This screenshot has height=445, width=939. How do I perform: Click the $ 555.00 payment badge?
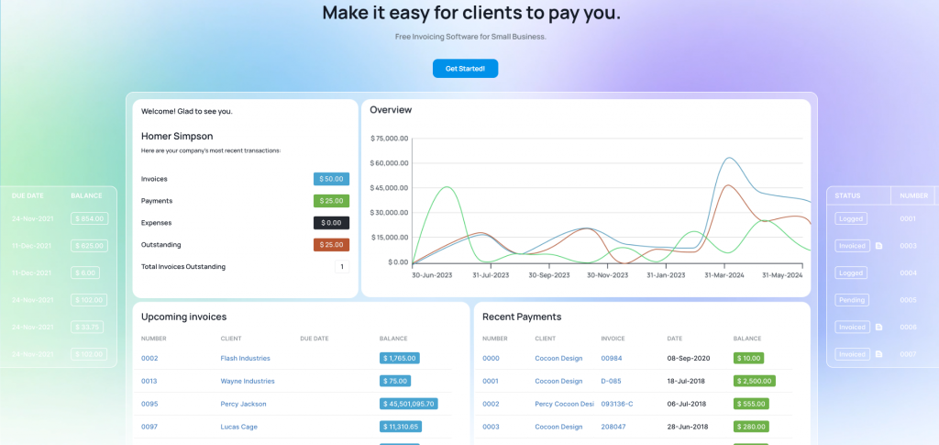751,404
